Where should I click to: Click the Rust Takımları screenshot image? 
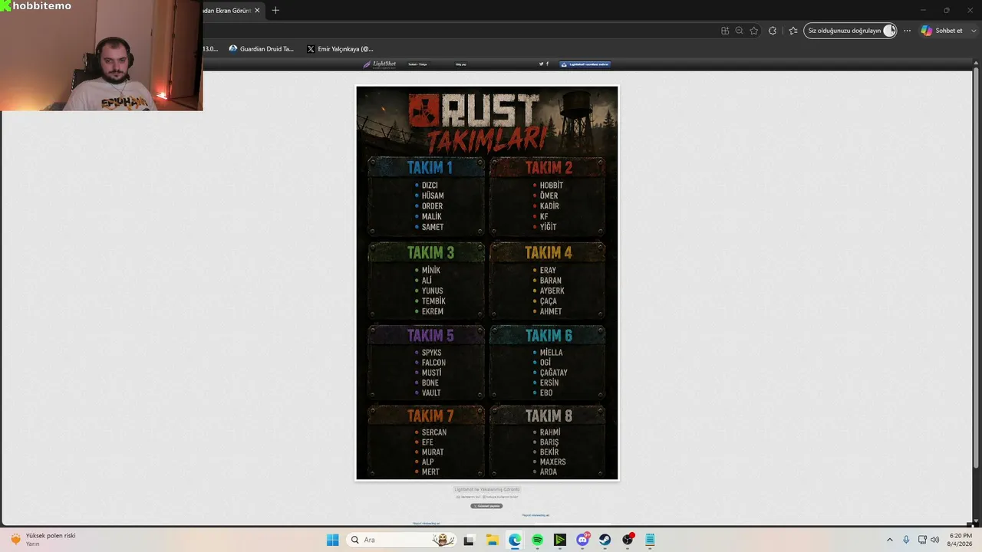(487, 283)
